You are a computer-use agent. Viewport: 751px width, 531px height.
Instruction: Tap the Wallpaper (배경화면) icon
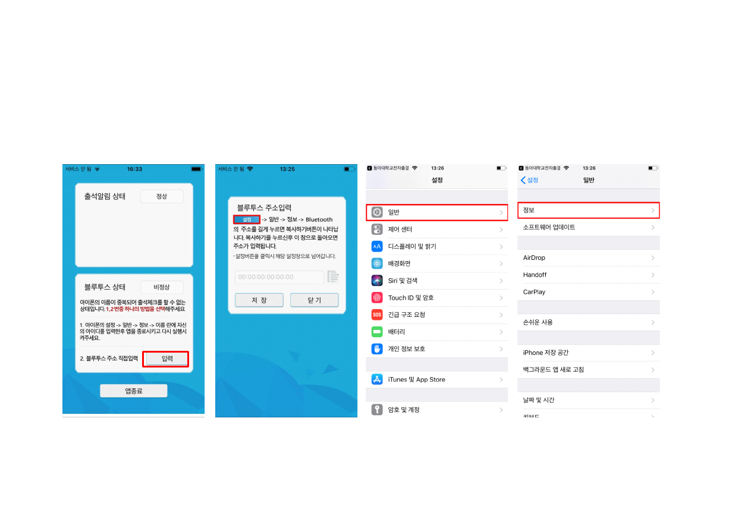tap(377, 263)
